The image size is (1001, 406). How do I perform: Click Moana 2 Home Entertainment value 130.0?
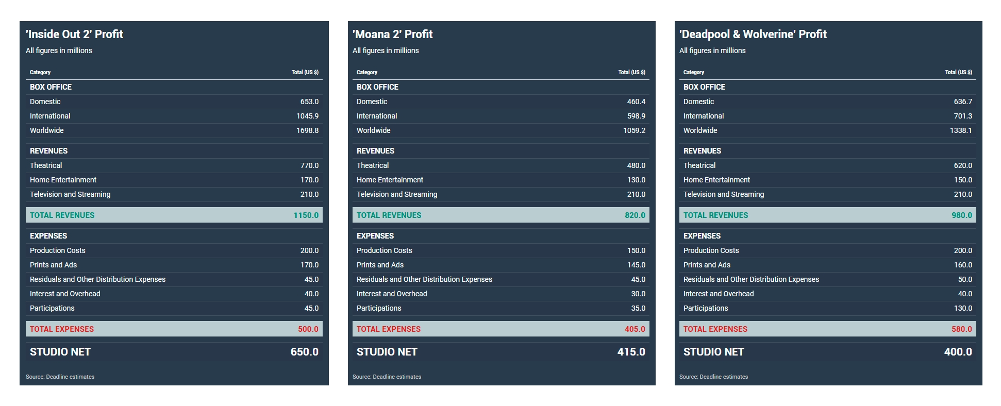coord(636,180)
